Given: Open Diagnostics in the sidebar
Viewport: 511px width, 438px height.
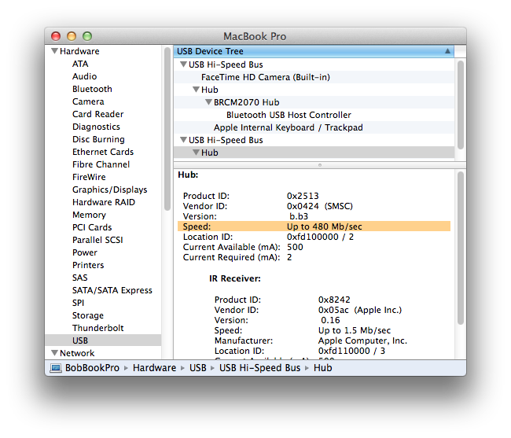Looking at the screenshot, I should point(96,127).
